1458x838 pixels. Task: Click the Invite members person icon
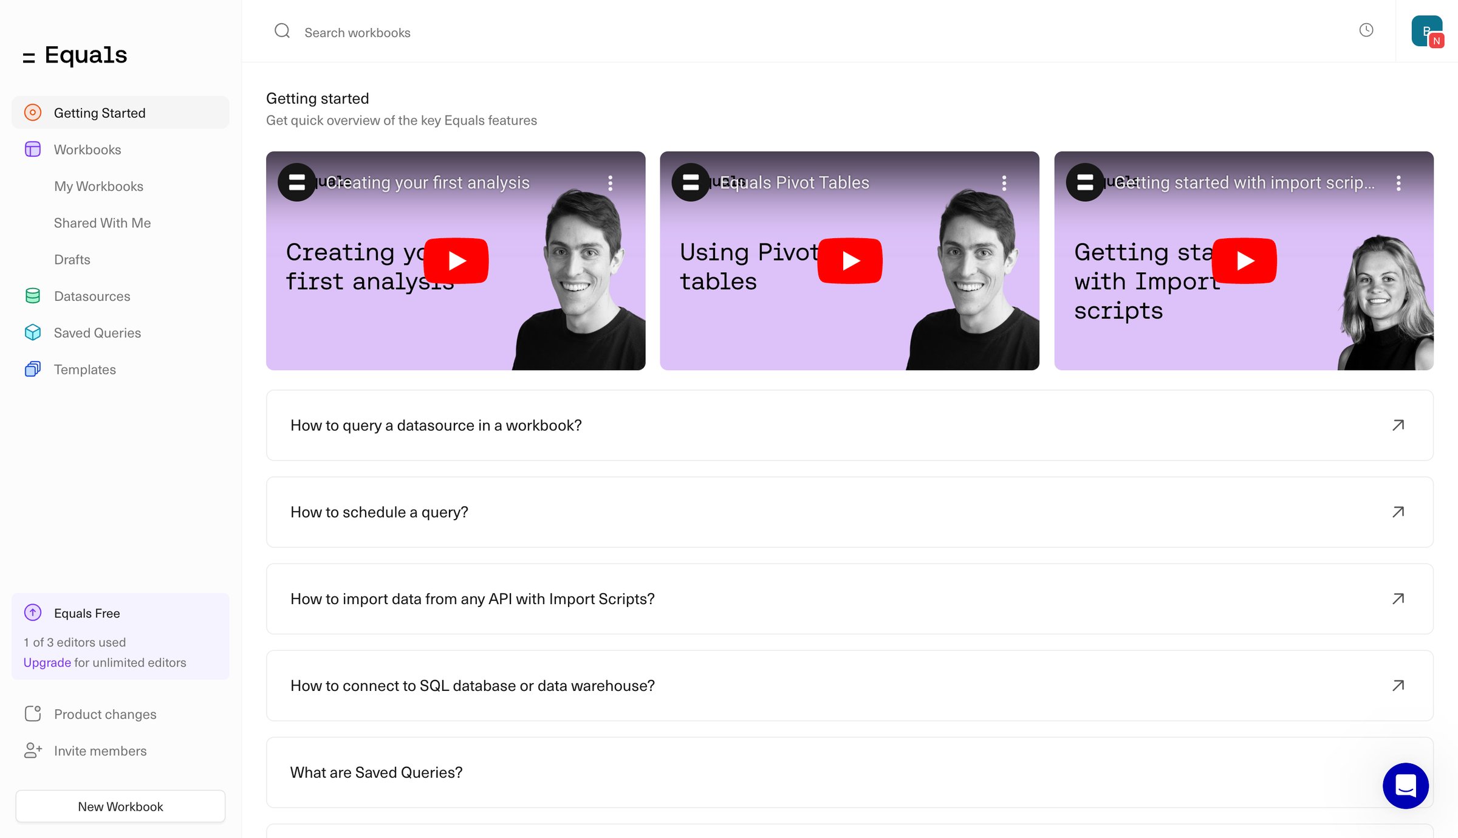[x=33, y=750]
